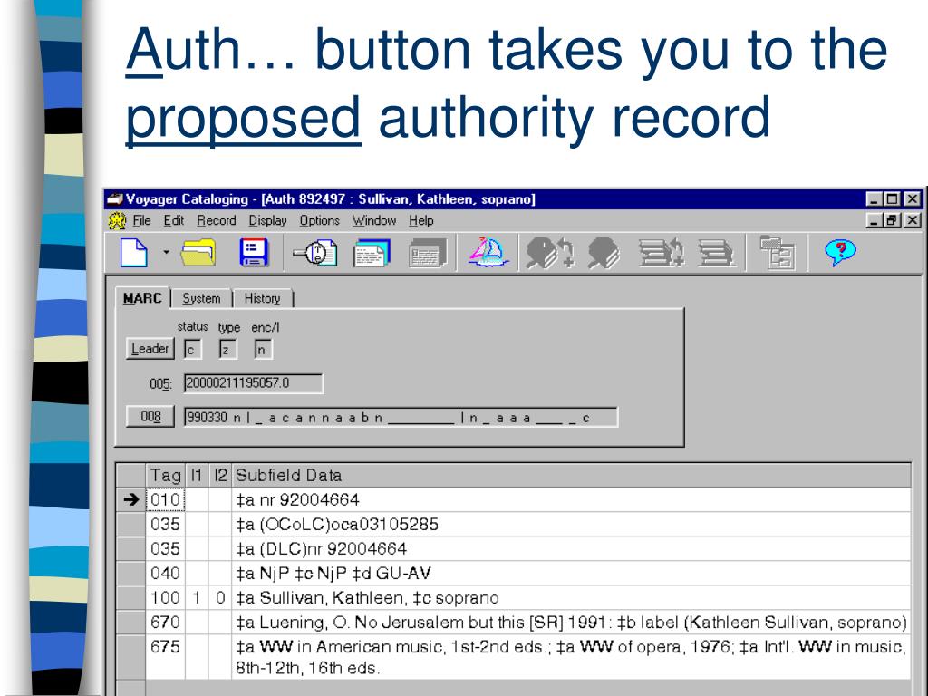This screenshot has width=928, height=696.
Task: Open the Display menu
Action: pos(267,221)
